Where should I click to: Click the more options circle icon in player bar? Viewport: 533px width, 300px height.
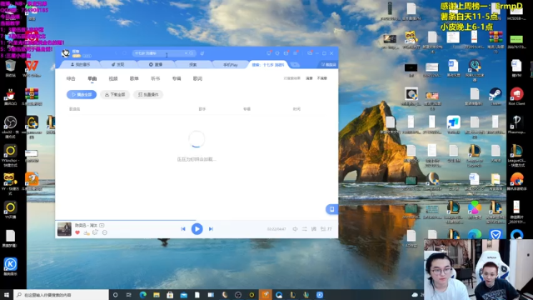(x=105, y=232)
